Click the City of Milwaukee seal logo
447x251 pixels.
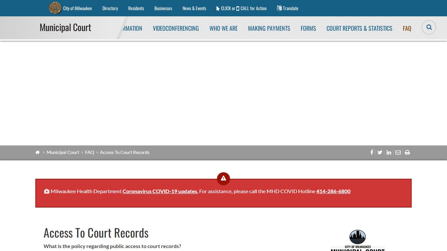coord(55,8)
